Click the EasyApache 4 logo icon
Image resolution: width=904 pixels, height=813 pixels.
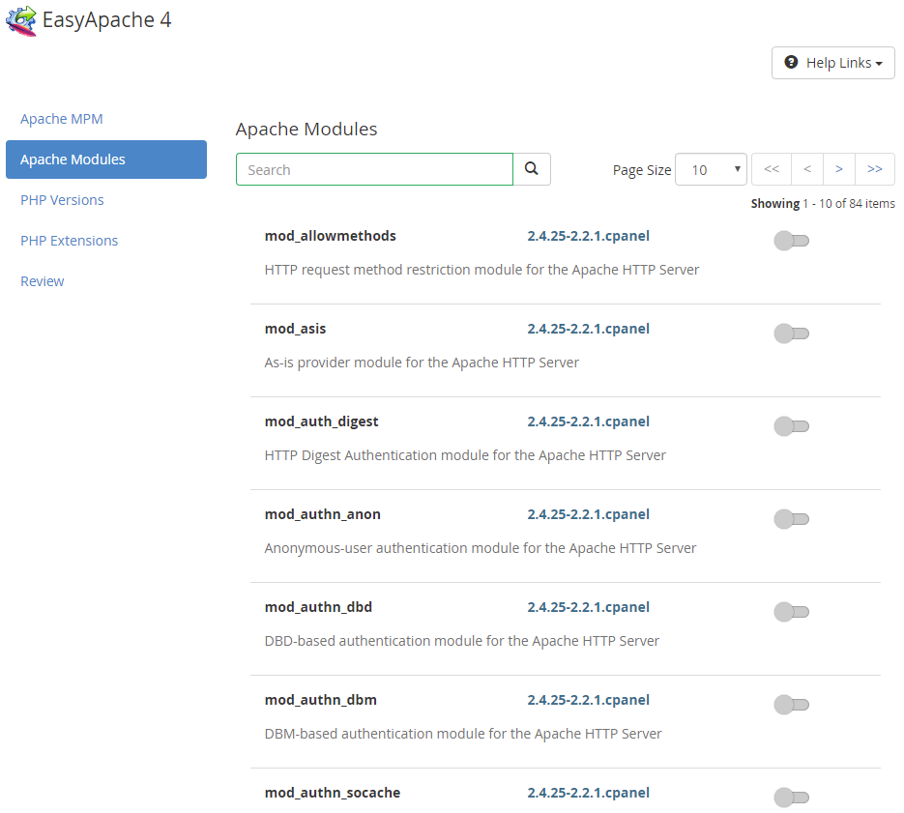tap(21, 20)
